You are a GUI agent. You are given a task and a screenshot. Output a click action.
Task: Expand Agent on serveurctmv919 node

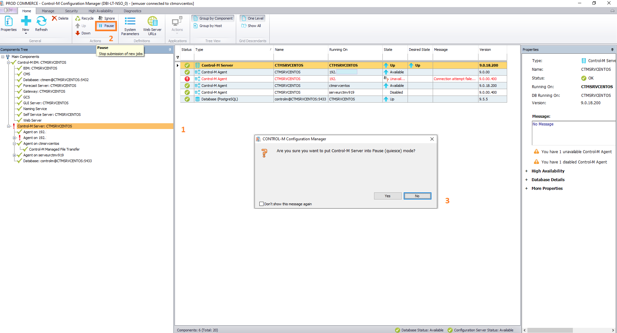point(14,155)
